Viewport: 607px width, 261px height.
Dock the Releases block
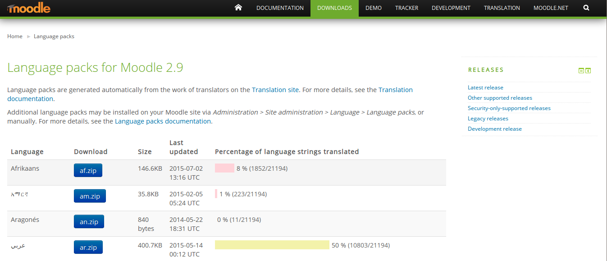(588, 71)
